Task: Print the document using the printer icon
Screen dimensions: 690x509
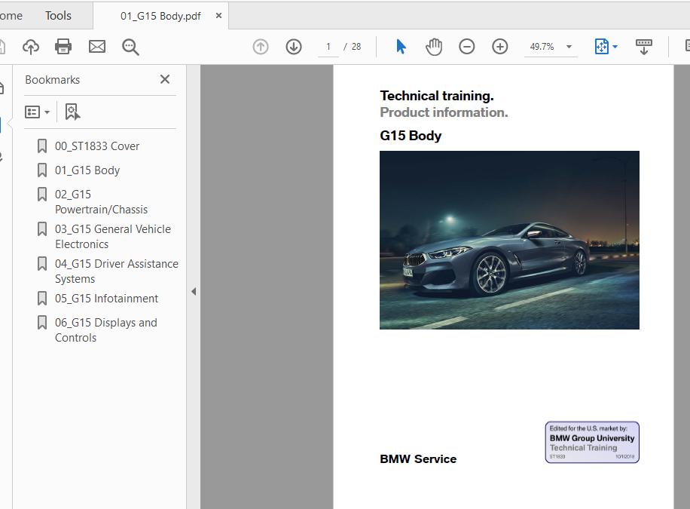Action: click(63, 47)
